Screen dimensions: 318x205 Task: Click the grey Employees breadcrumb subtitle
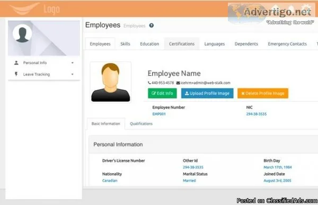point(135,26)
